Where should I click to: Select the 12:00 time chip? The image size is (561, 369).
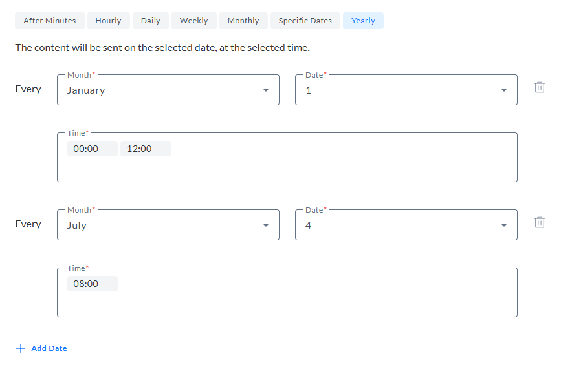(139, 149)
